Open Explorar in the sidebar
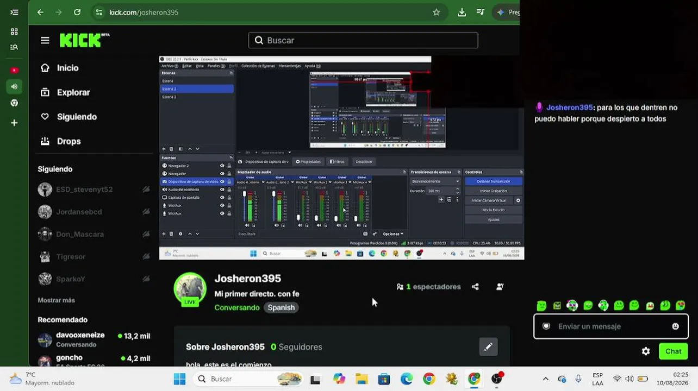Screen dimensions: 698x391 point(65,92)
